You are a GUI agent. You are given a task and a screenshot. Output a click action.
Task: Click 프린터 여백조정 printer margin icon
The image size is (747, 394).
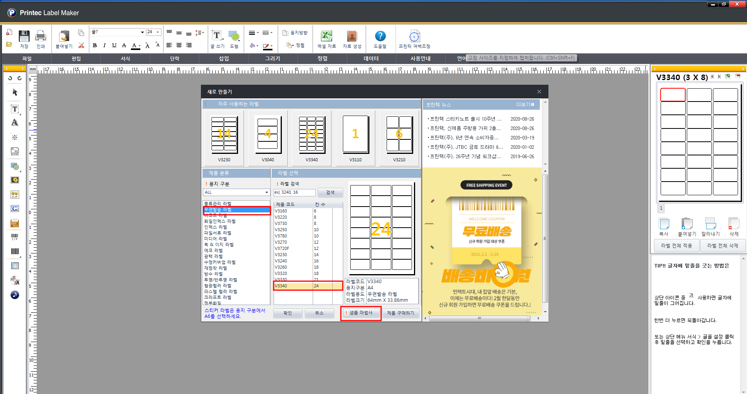414,36
